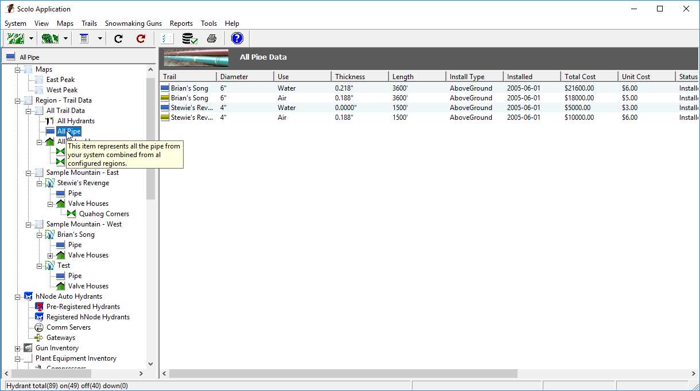The image size is (700, 391).
Task: Click the red refresh arrow toolbar icon
Action: point(141,39)
